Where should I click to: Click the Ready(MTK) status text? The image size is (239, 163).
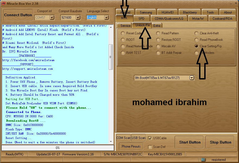(x=14, y=154)
